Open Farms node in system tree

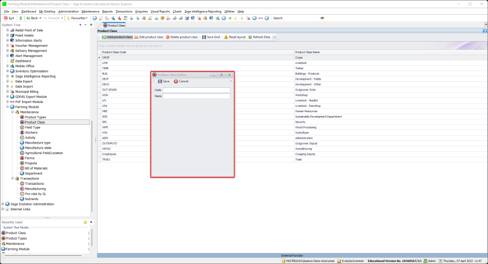click(x=30, y=158)
